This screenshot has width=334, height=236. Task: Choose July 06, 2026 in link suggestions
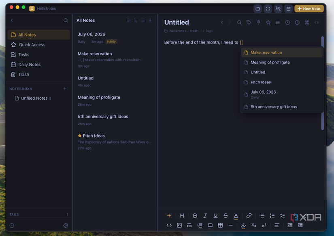(x=282, y=94)
